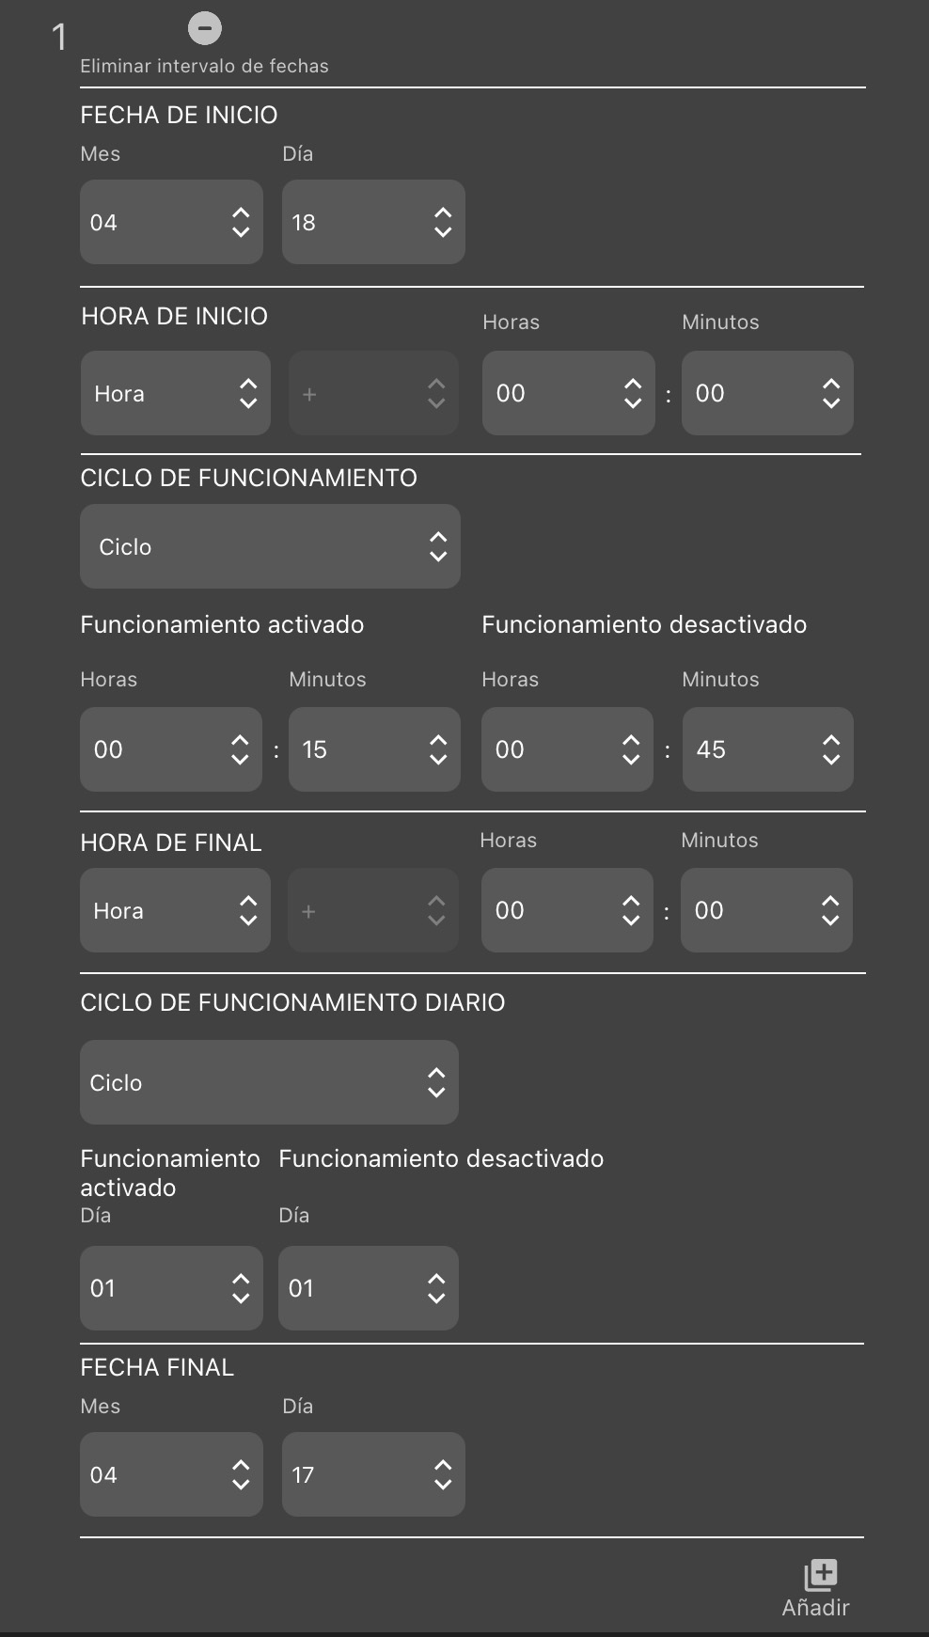Open the Ciclo dropdown under CICLO DE FUNCIONAMIENTO
Viewport: 929px width, 1637px height.
click(270, 546)
